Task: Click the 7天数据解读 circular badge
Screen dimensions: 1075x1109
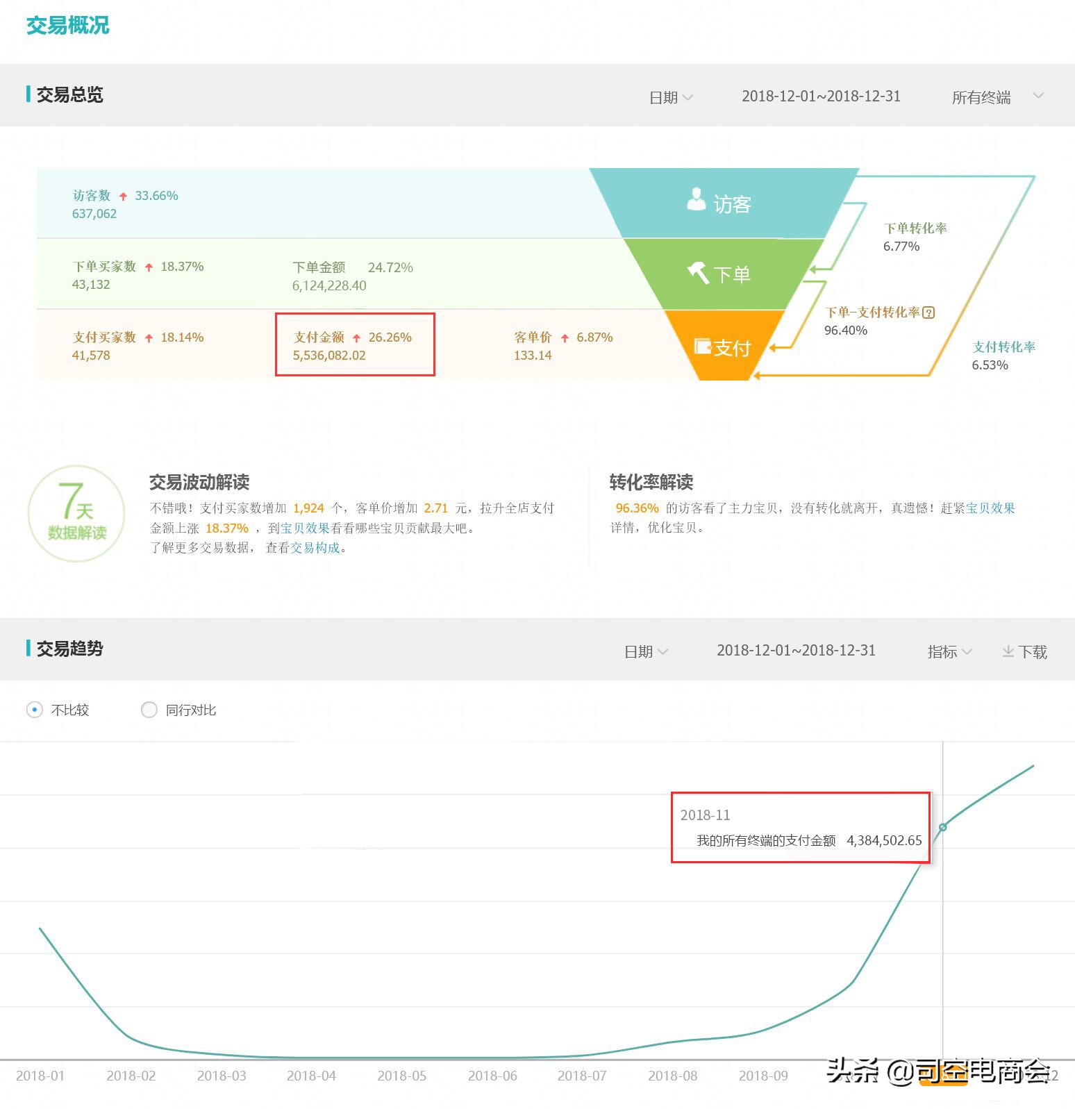Action: point(76,514)
